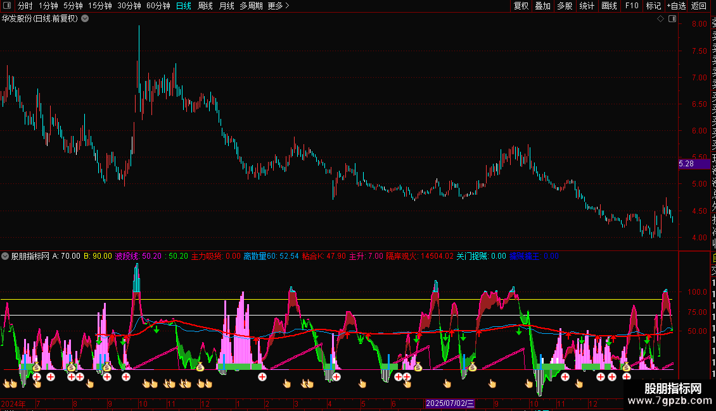Open 统计 statistics tool
Image resolution: width=716 pixels, height=411 pixels.
(587, 6)
